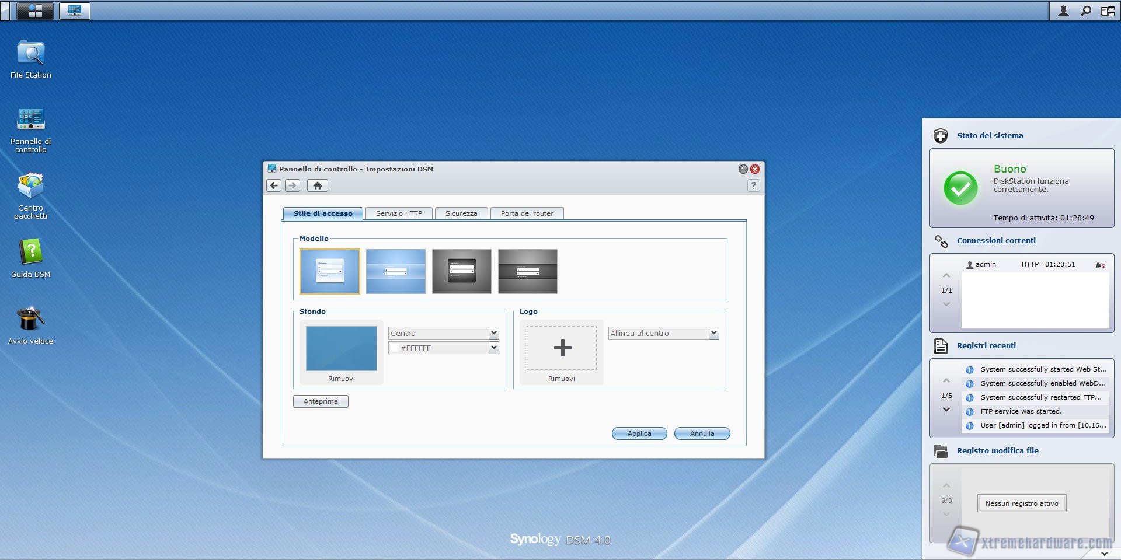Click the search magnifier in top bar

point(1085,10)
